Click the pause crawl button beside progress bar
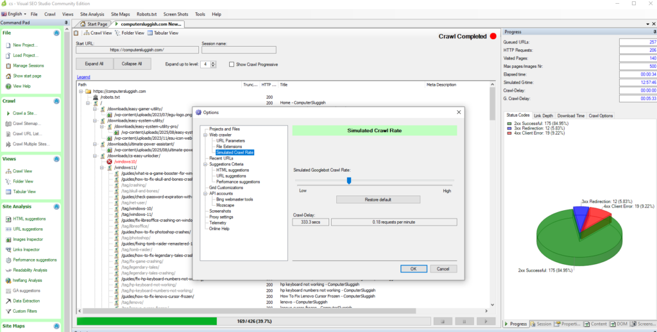Screen dimensions: 657x332 (465, 322)
